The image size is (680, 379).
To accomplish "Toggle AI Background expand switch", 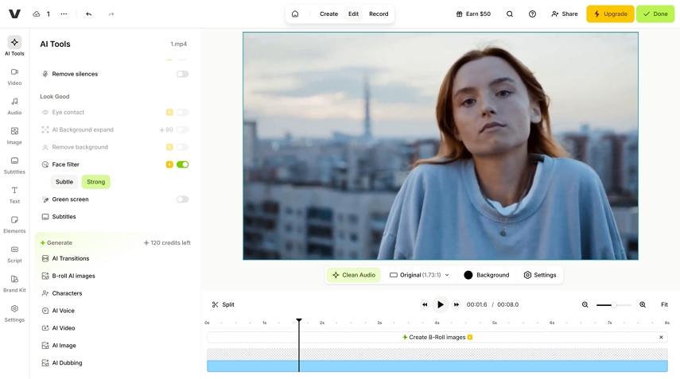I will [183, 130].
